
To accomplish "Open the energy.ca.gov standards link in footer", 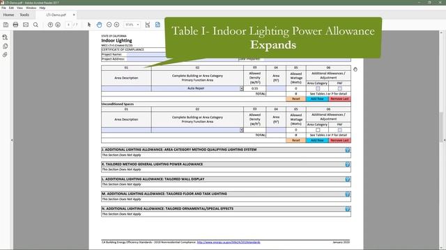I will 229,242.
